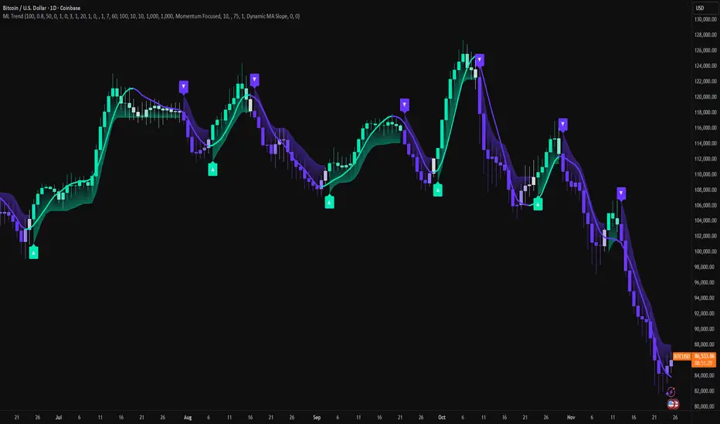Select the green buy arrow in late September

pyautogui.click(x=438, y=189)
